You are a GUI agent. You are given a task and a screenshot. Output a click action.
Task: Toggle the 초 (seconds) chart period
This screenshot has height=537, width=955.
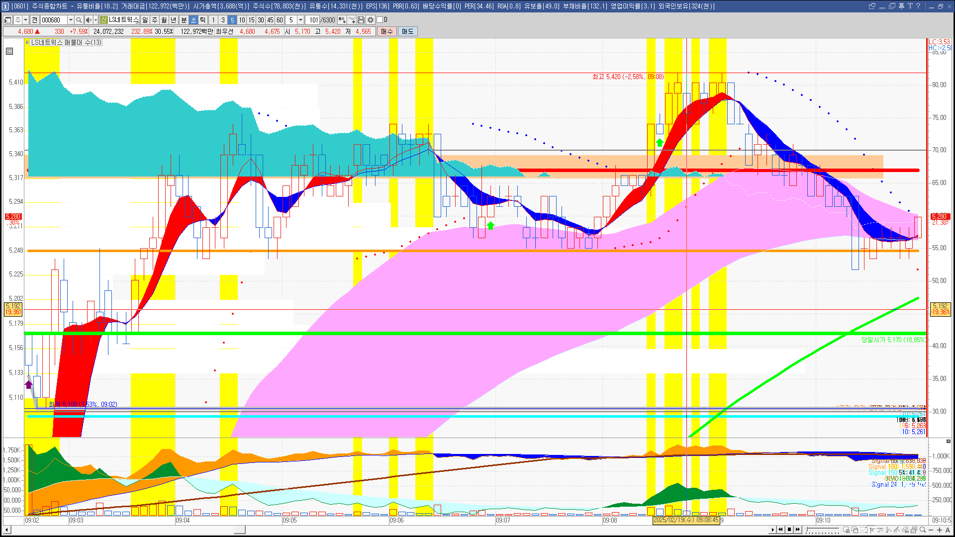point(193,20)
